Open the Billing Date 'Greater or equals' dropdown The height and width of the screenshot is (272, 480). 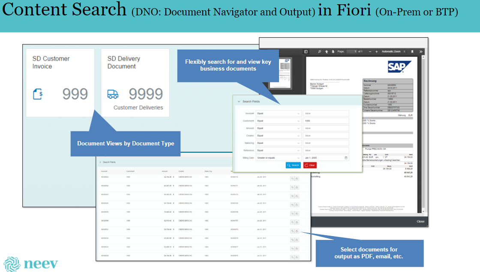pyautogui.click(x=278, y=158)
